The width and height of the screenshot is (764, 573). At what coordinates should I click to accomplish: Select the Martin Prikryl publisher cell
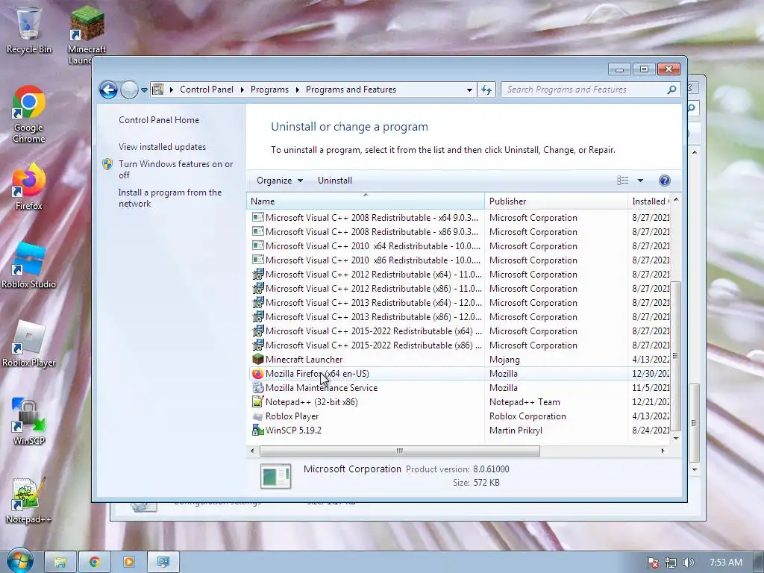516,430
